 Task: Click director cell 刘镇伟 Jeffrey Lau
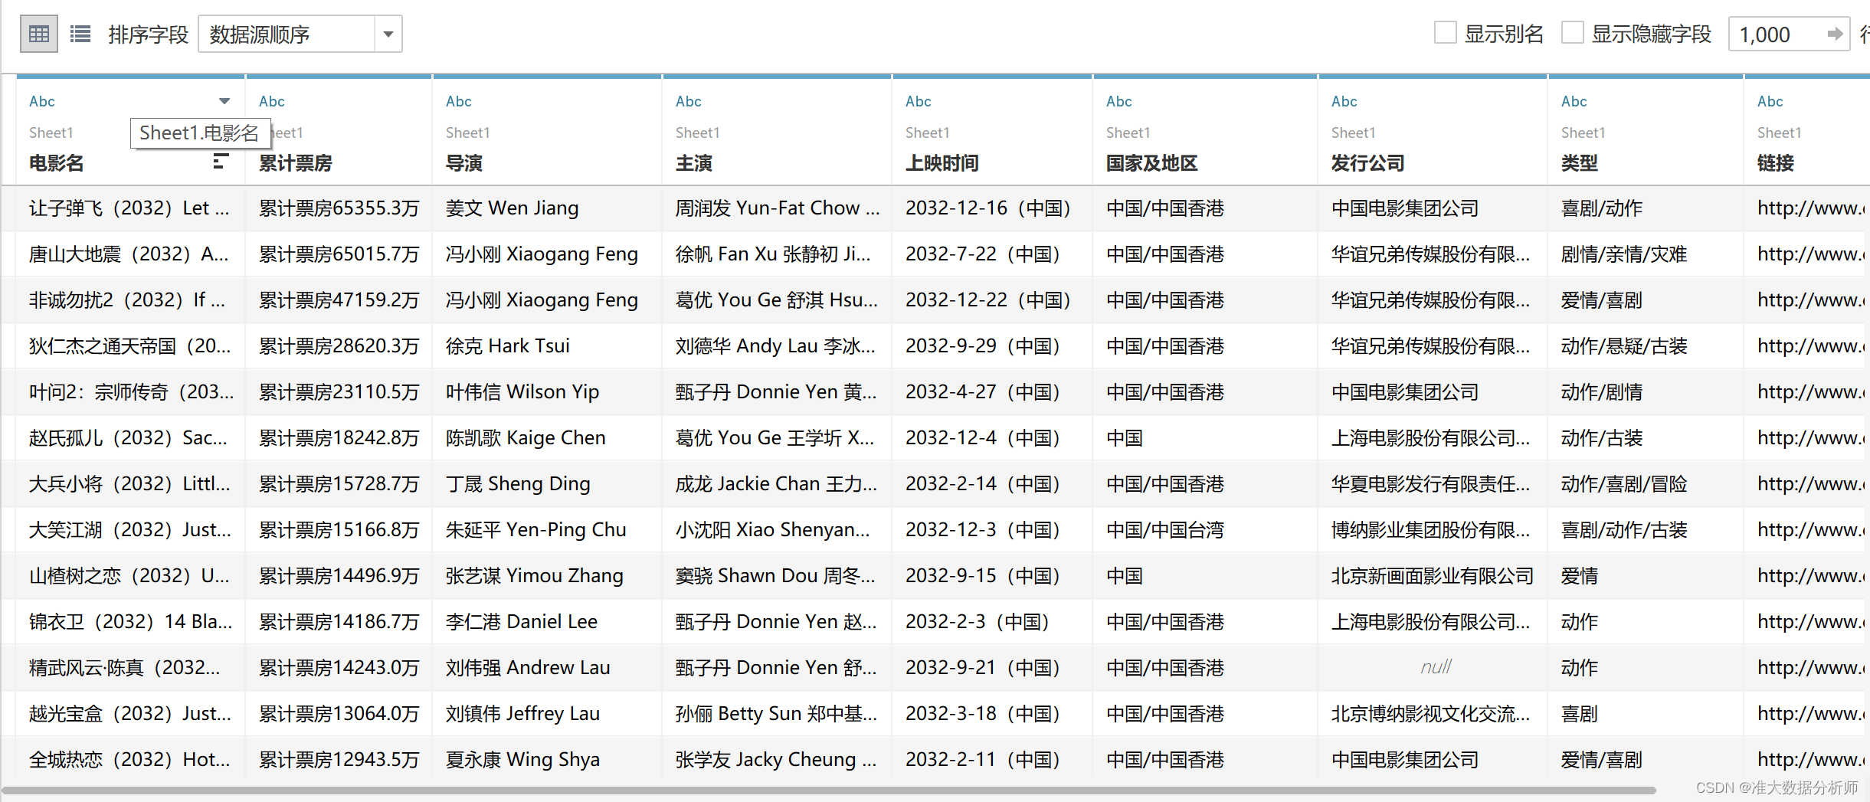click(547, 714)
